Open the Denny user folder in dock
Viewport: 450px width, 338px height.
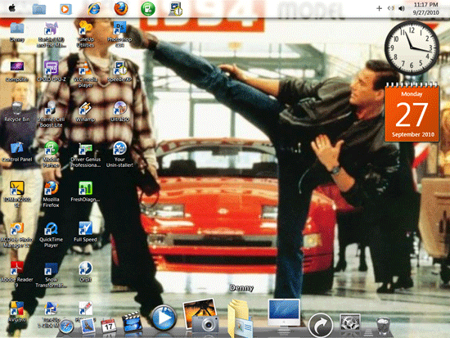(x=241, y=318)
